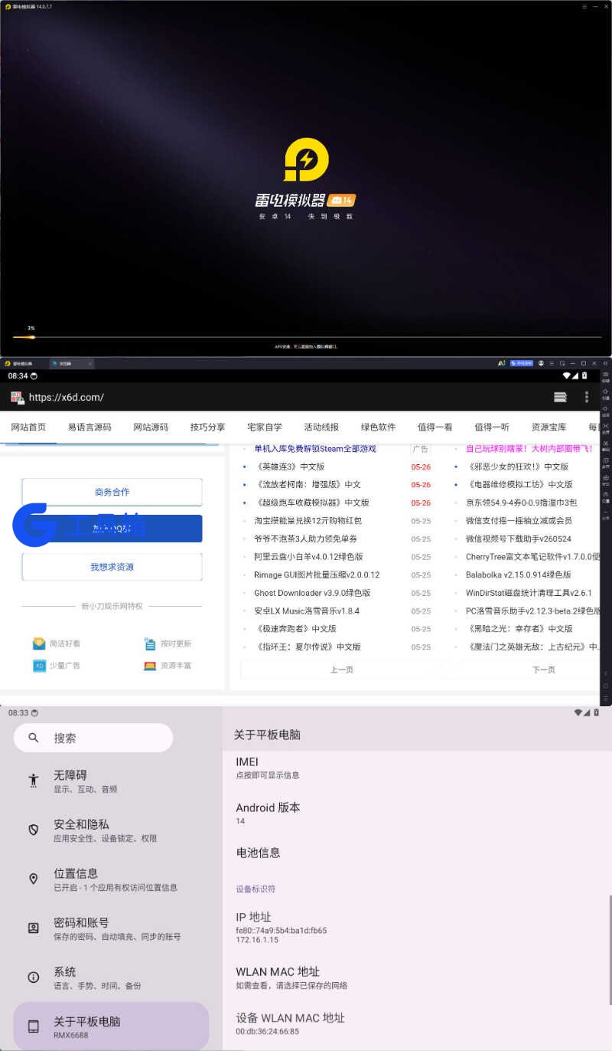Open the 资源宝库 nav tab
Image resolution: width=612 pixels, height=1051 pixels.
549,427
